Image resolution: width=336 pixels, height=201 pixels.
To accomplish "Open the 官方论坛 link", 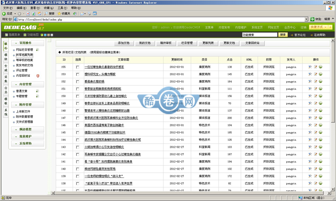I will (300, 35).
